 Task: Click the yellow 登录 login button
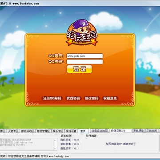80,69
